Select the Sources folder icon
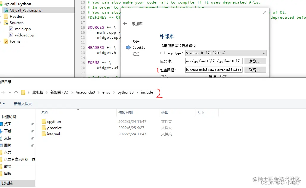The height and width of the screenshot is (188, 306). click(6, 23)
